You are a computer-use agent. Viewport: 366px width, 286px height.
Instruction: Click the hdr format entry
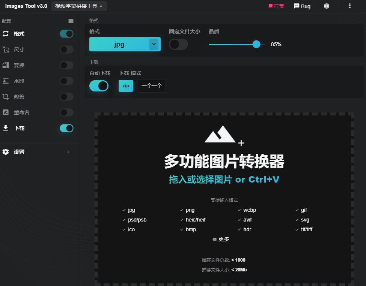point(247,229)
